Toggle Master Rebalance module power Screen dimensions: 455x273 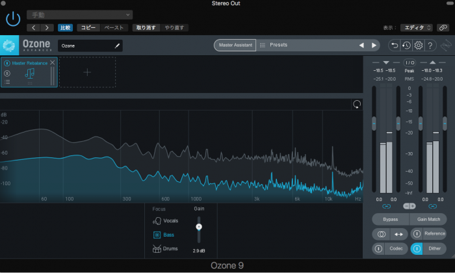point(7,63)
